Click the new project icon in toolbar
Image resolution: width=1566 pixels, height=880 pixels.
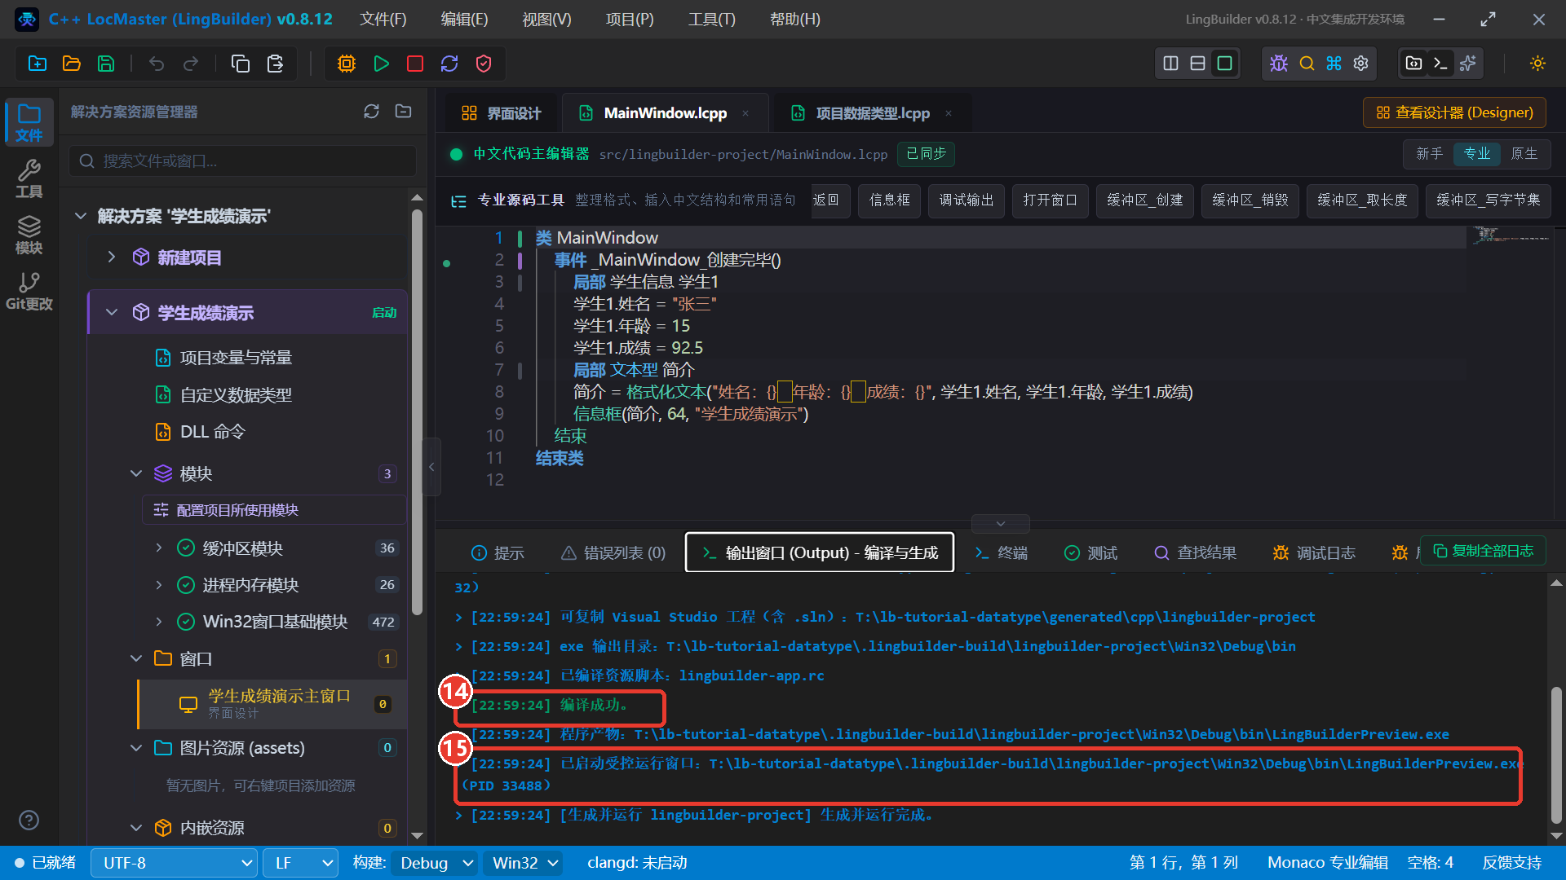pos(38,64)
